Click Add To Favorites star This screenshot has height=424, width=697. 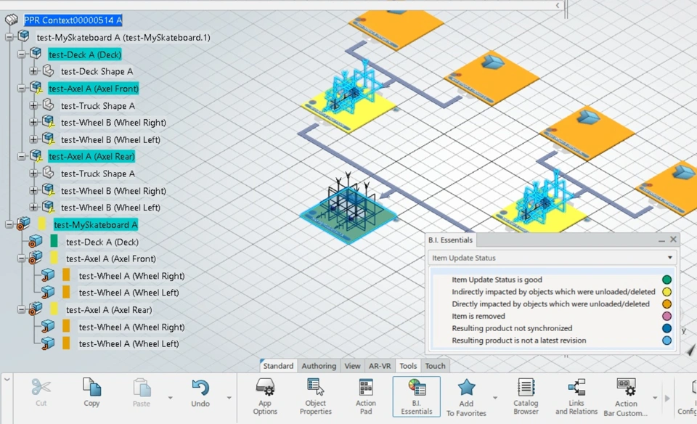pos(466,388)
